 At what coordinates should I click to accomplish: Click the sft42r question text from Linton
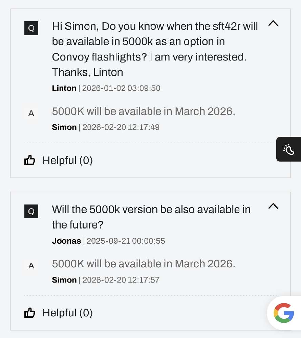pos(155,49)
